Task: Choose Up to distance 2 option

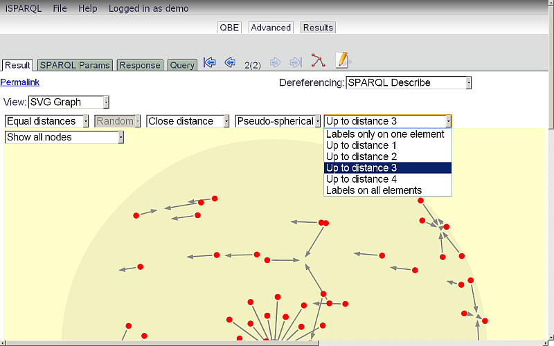Action: click(388, 157)
